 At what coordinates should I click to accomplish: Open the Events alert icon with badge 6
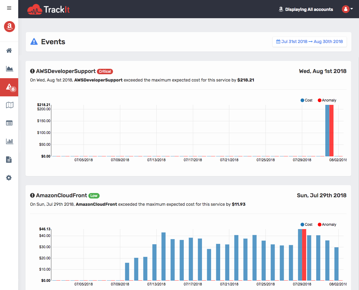pyautogui.click(x=9, y=87)
